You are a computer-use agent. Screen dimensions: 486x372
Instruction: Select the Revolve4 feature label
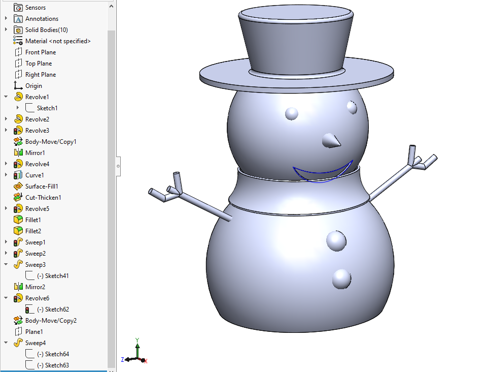[x=37, y=164]
